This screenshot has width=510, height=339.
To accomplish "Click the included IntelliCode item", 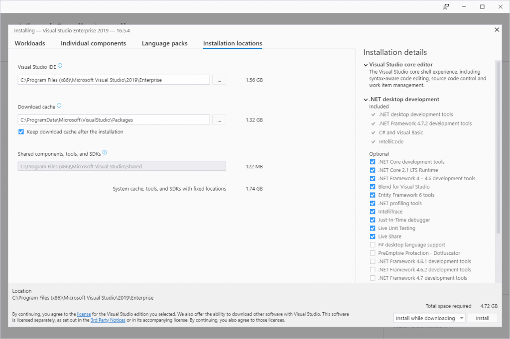I will click(x=391, y=142).
